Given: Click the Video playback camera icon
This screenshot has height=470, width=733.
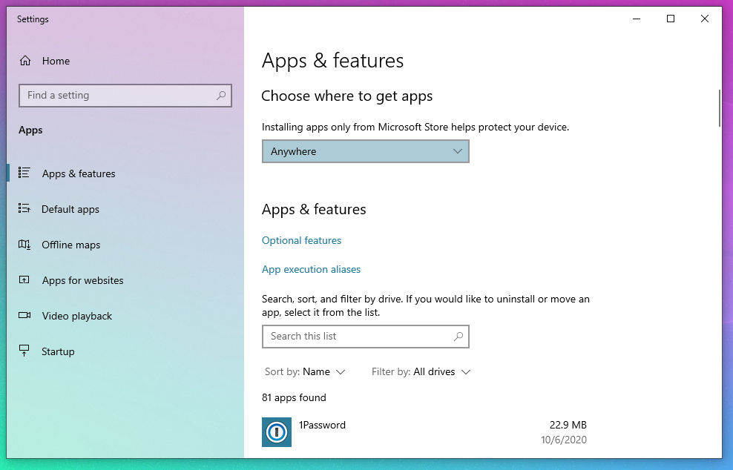Looking at the screenshot, I should tap(24, 315).
